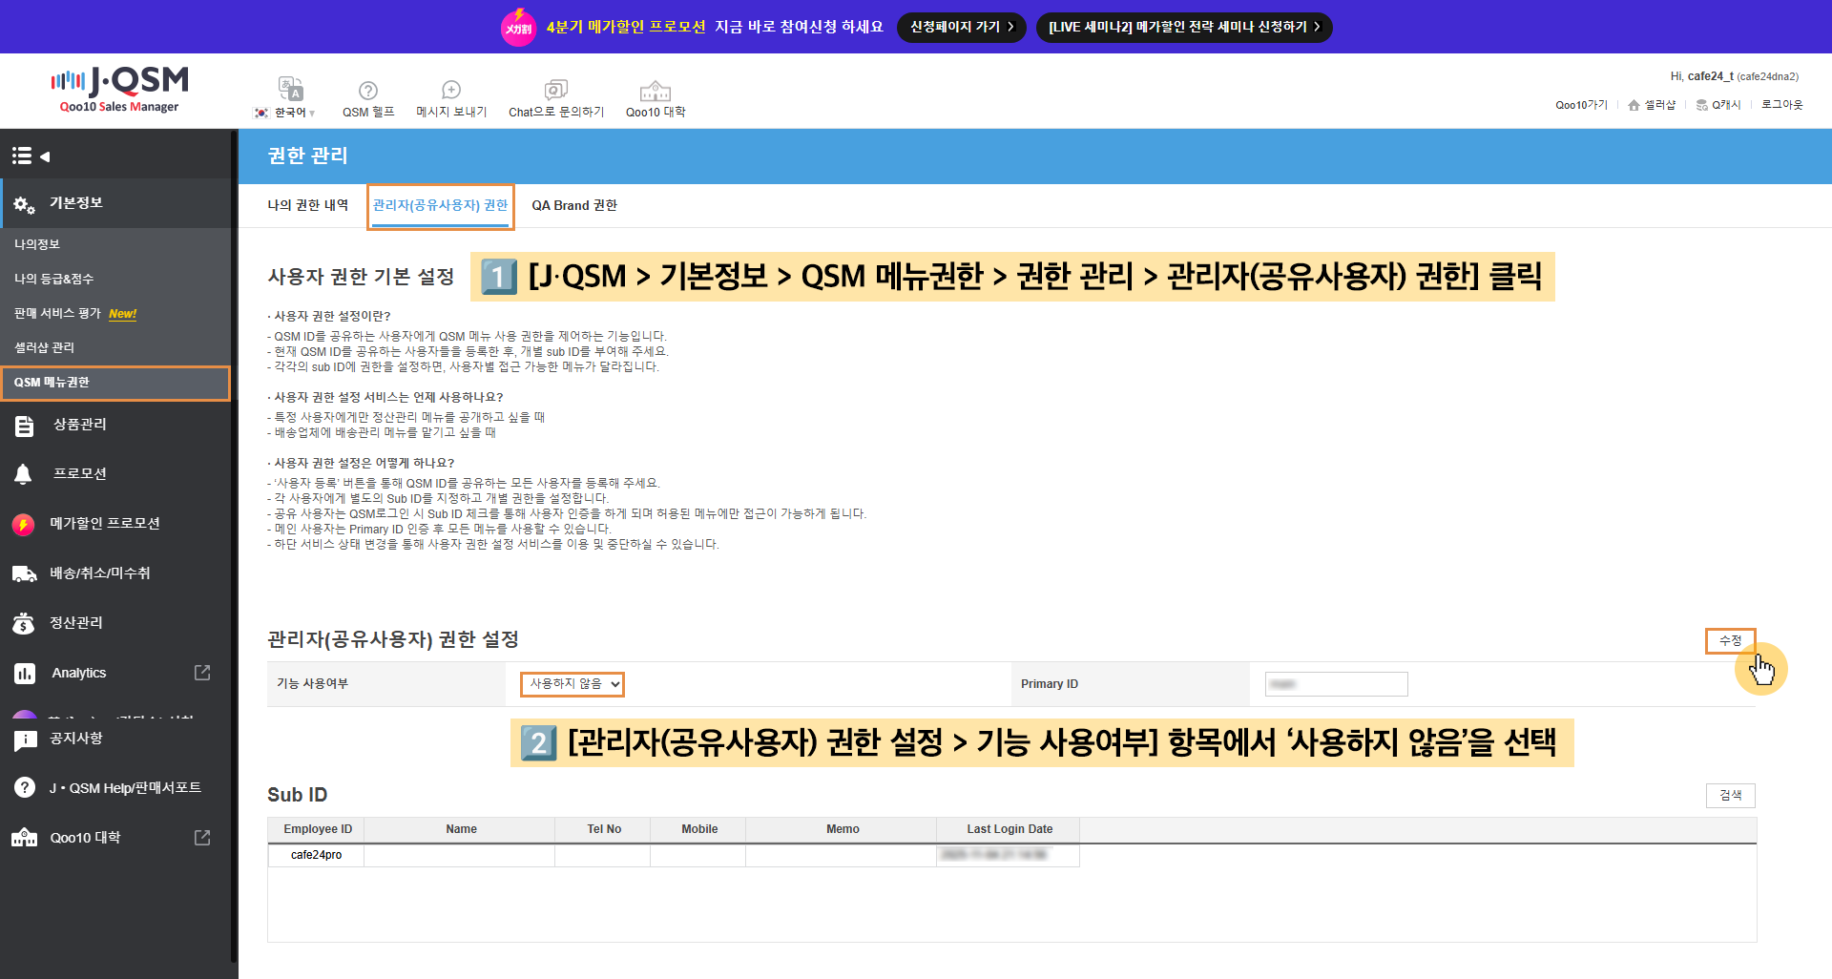This screenshot has height=979, width=1832.
Task: Click the Mobile column header
Action: (x=699, y=829)
